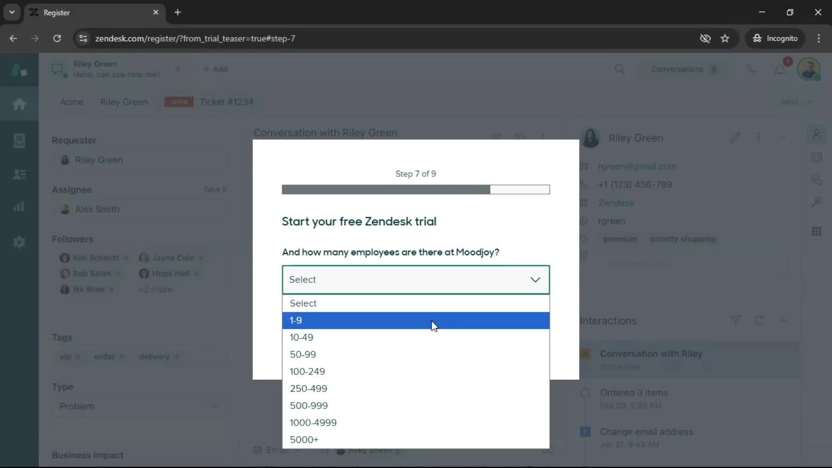This screenshot has width=832, height=468.
Task: Select 500-999 employees
Action: [416, 406]
